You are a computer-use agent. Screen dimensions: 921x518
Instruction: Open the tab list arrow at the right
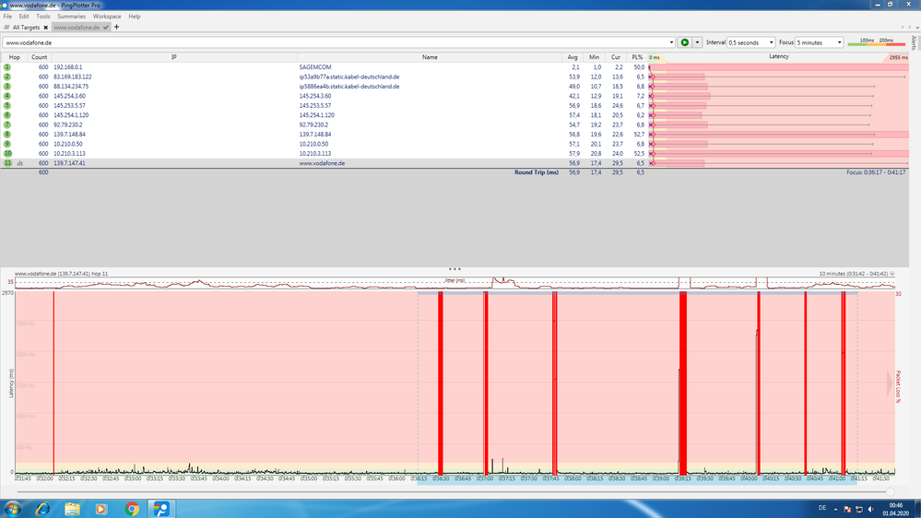(917, 27)
